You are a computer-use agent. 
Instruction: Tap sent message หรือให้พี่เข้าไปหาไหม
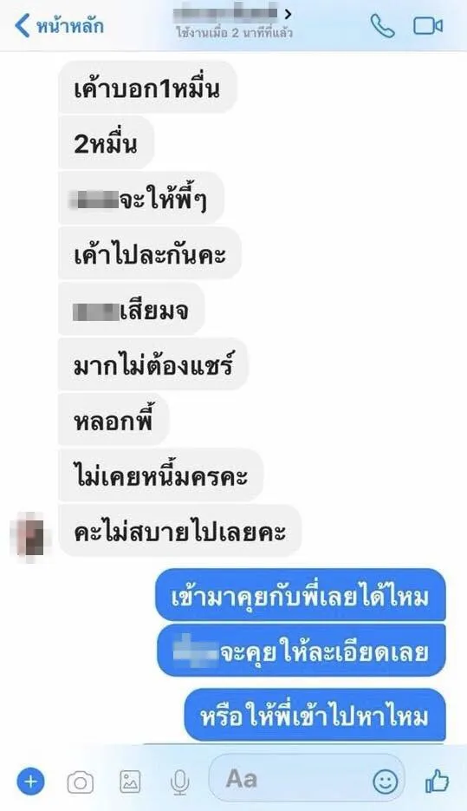[x=315, y=716]
